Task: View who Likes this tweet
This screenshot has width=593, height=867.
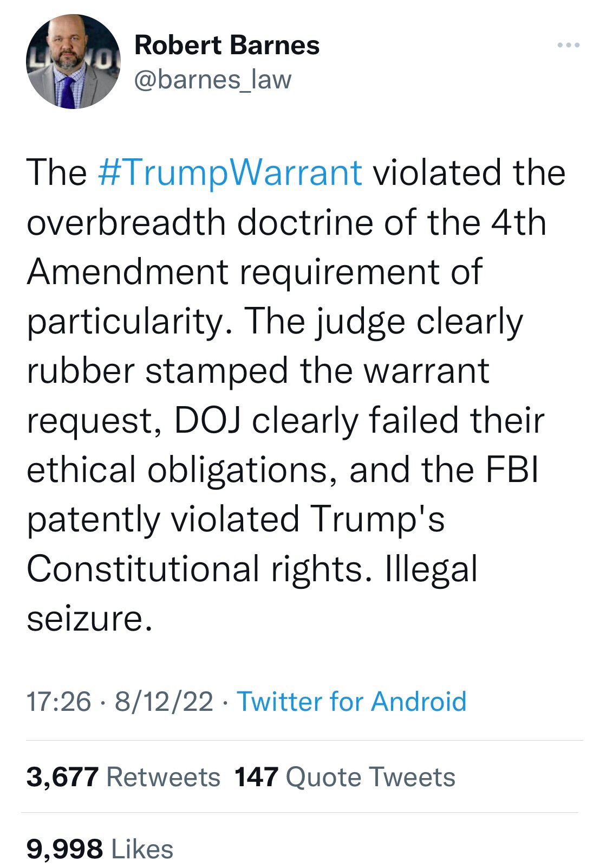Action: pos(142,849)
